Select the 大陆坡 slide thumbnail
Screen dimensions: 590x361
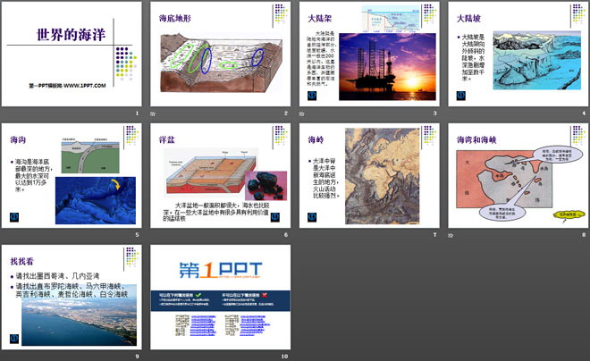(x=518, y=54)
